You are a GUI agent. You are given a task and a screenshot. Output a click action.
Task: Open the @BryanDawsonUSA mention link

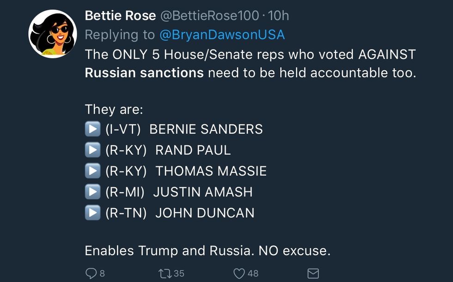pos(222,35)
